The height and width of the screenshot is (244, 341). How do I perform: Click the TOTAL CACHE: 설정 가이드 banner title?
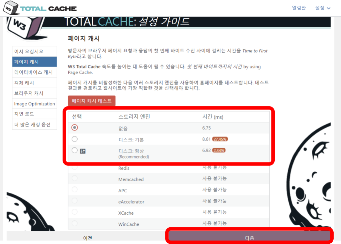pos(127,22)
